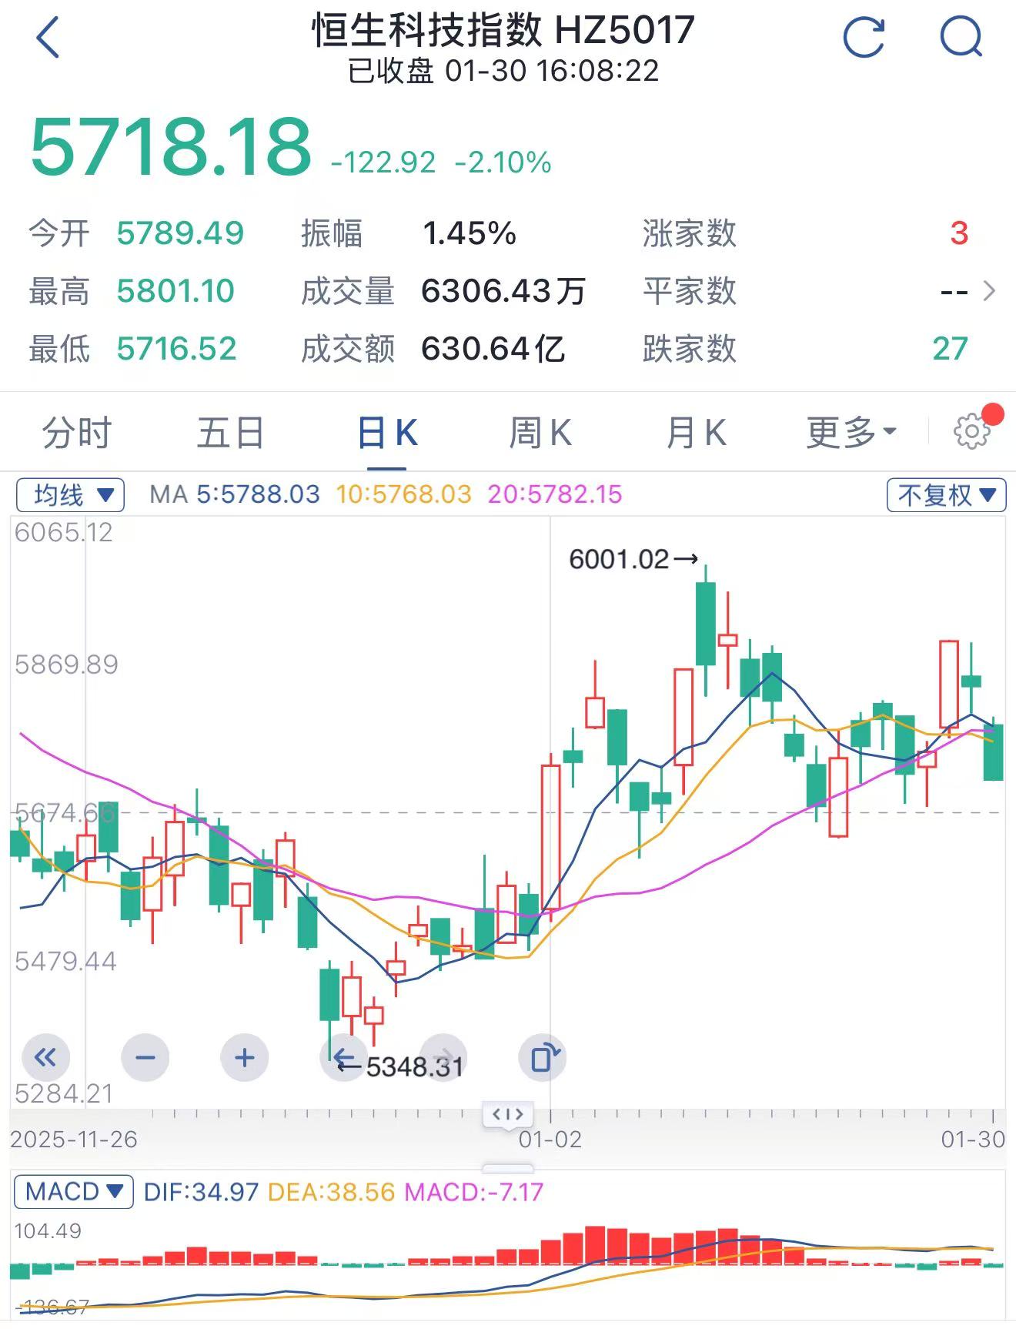Switch to 月K tab
The height and width of the screenshot is (1329, 1016).
tap(697, 433)
